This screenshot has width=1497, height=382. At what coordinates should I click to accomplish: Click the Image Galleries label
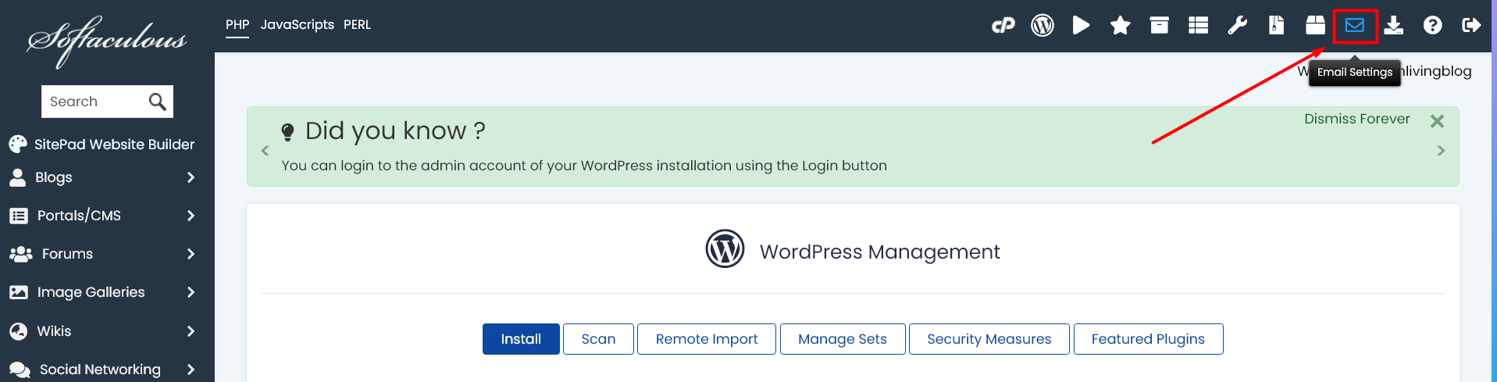coord(91,293)
